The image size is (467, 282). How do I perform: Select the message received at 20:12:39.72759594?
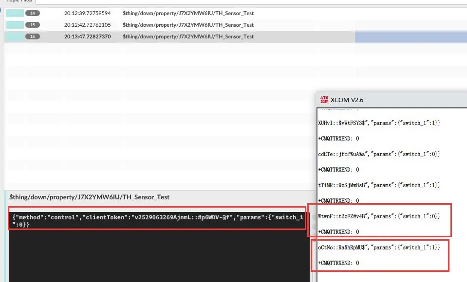tap(87, 13)
